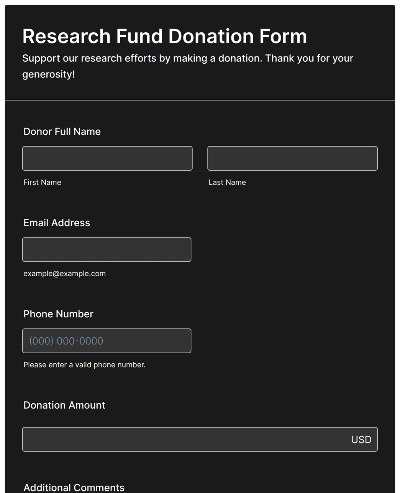Click the Research Fund Donation Form heading

pyautogui.click(x=164, y=36)
